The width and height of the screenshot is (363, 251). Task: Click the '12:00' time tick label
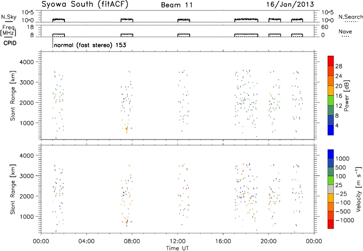[x=177, y=241]
